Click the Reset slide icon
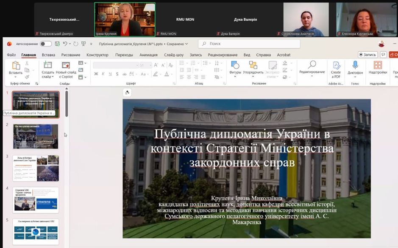 click(x=81, y=70)
